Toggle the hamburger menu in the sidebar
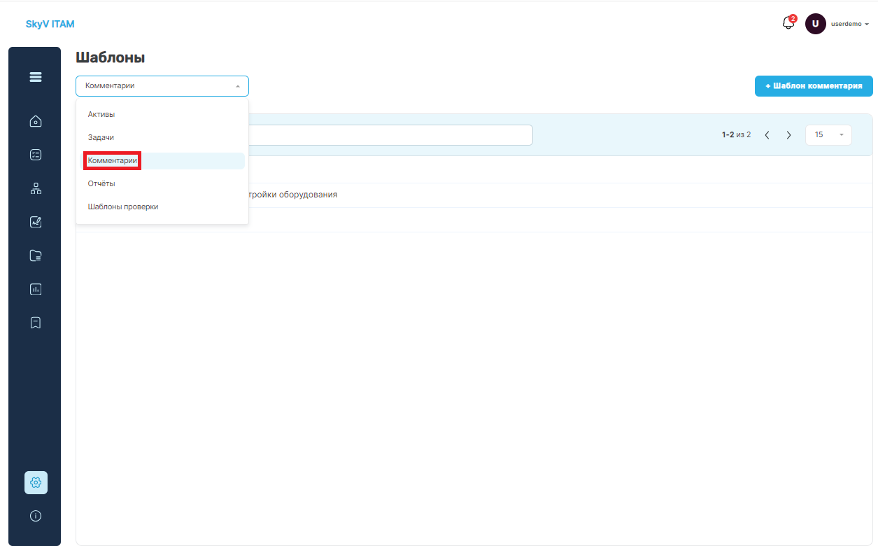Screen dimensions: 878x546 pos(36,77)
